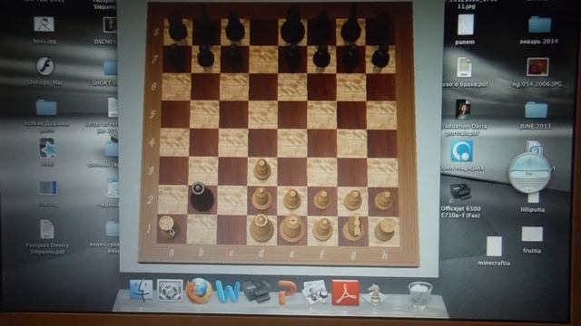
Task: Click the Chess knight icon in Dock
Action: (375, 293)
